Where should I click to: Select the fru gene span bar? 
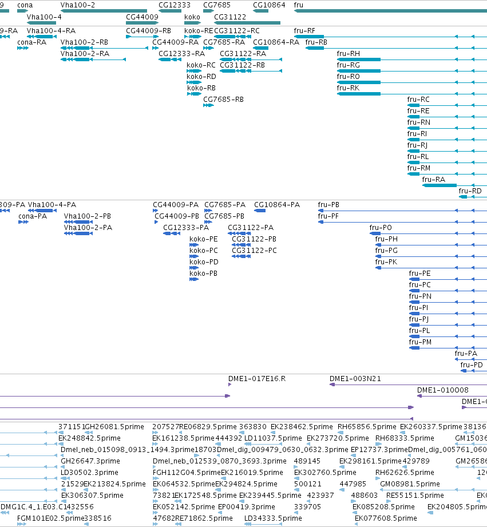(390, 11)
